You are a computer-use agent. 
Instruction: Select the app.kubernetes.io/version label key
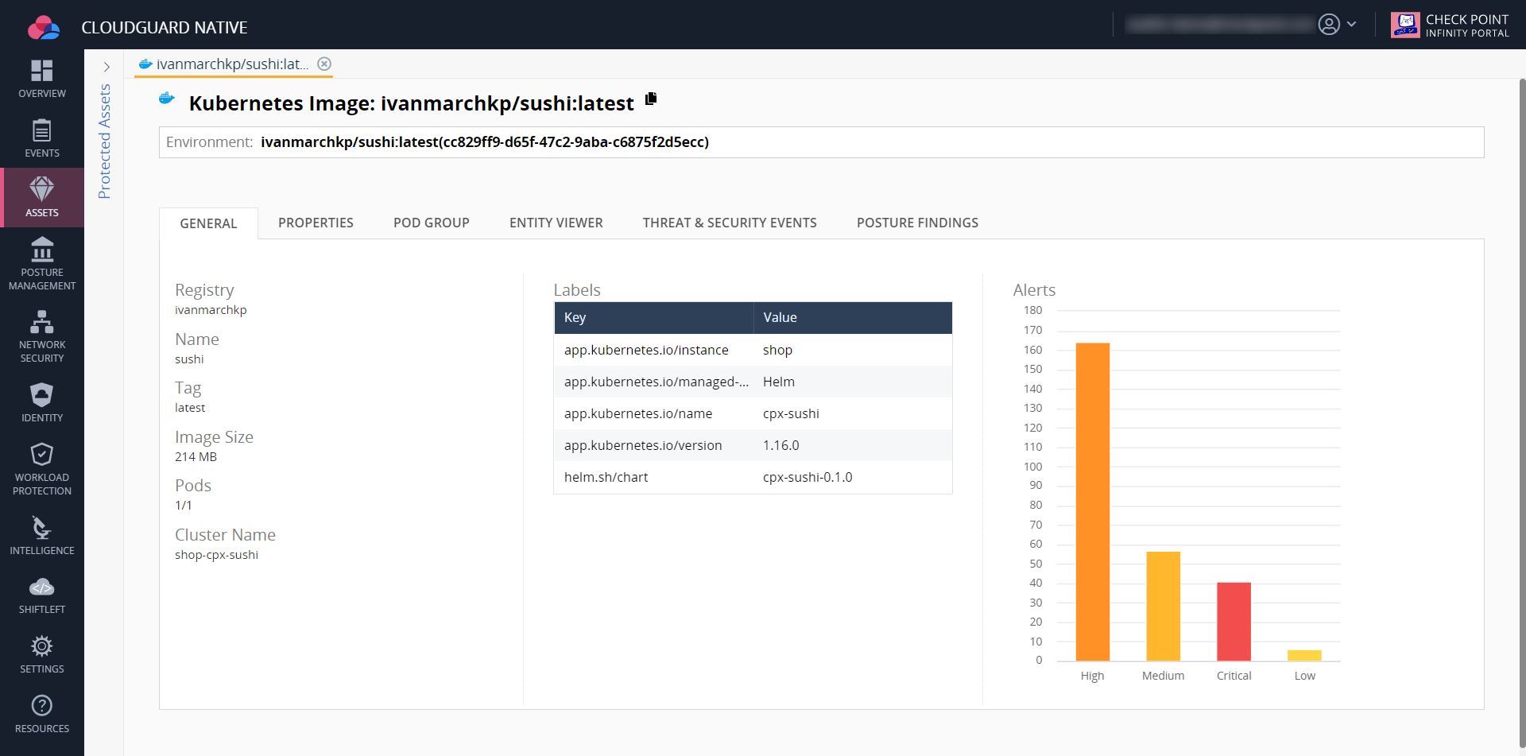tap(643, 445)
